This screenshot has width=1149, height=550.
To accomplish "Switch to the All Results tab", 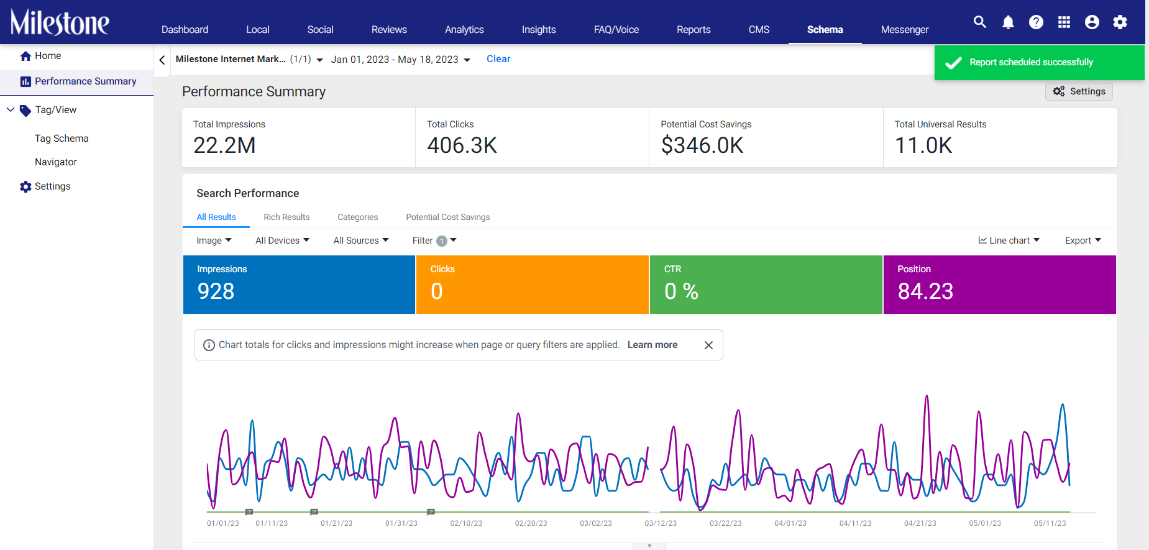I will point(216,217).
